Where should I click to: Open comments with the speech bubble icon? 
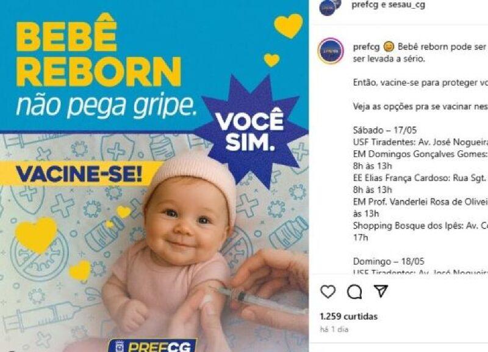354,292
